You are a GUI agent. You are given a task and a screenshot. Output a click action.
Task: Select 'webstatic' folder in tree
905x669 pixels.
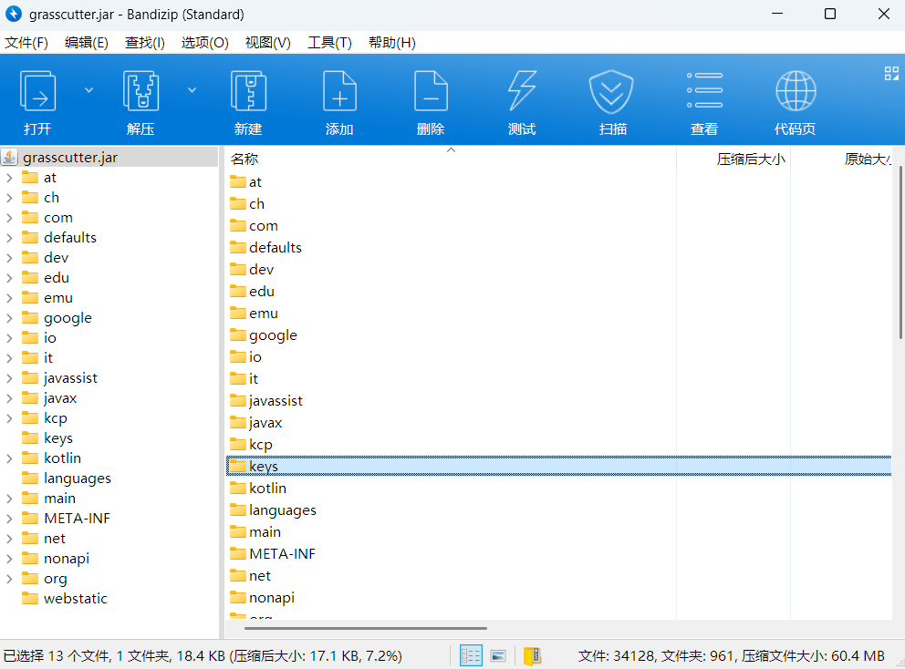click(64, 599)
